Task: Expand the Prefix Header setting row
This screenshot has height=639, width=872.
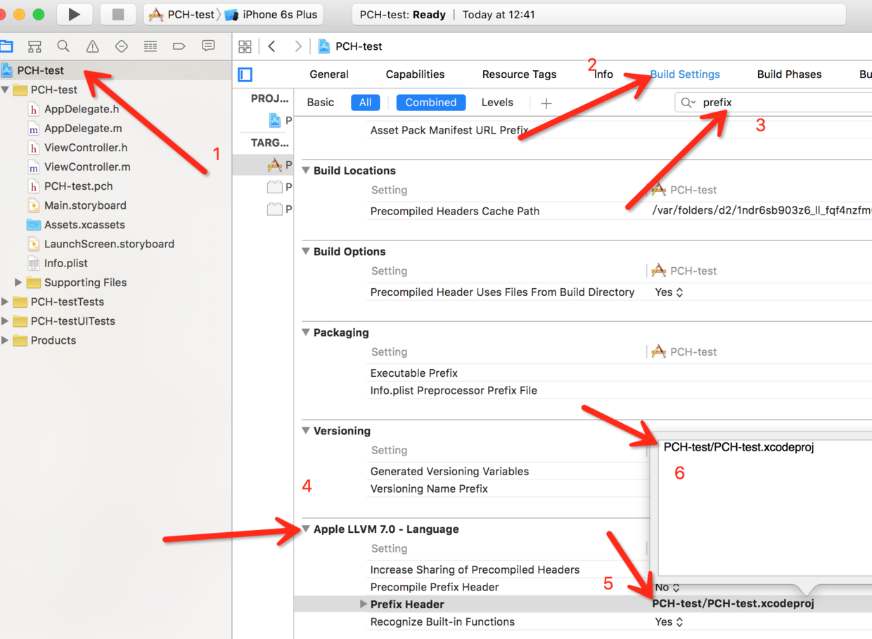Action: (363, 604)
